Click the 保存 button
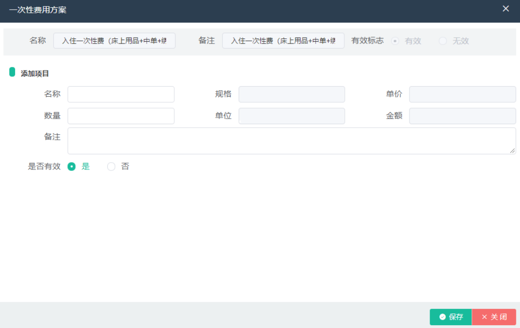 point(451,317)
